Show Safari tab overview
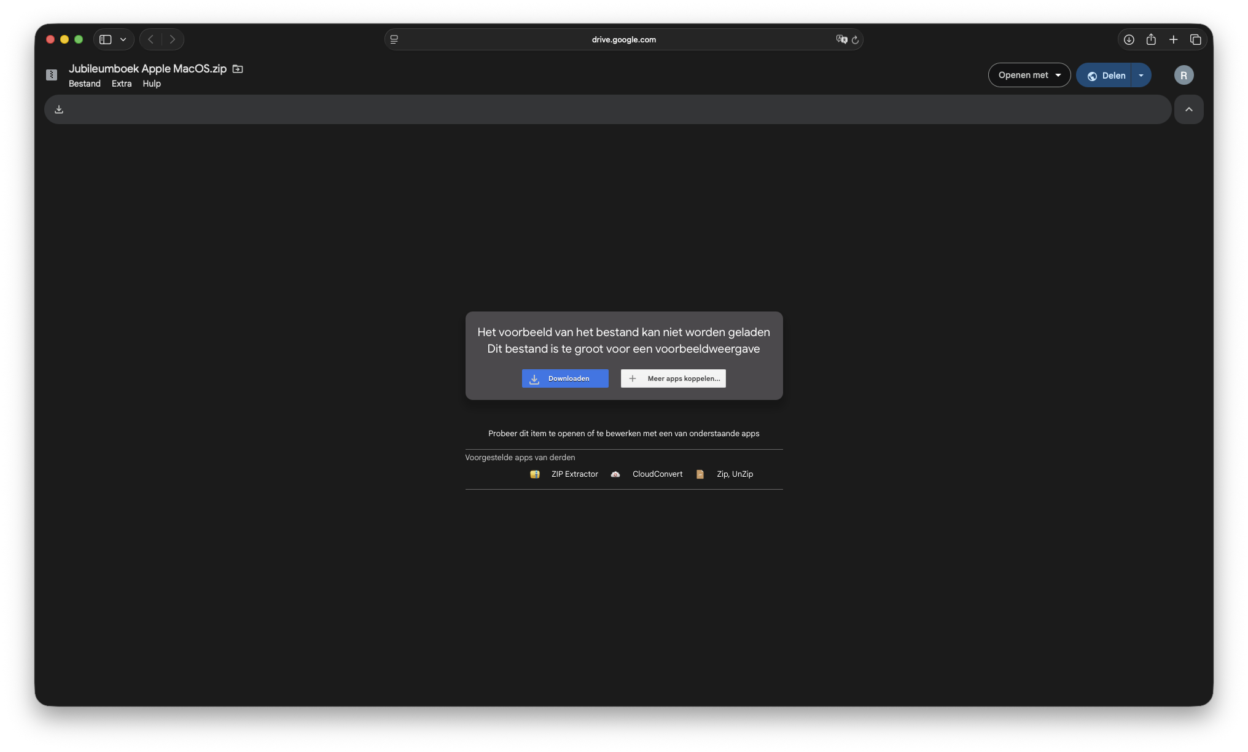Screen dimensions: 1248x752 (x=1195, y=39)
